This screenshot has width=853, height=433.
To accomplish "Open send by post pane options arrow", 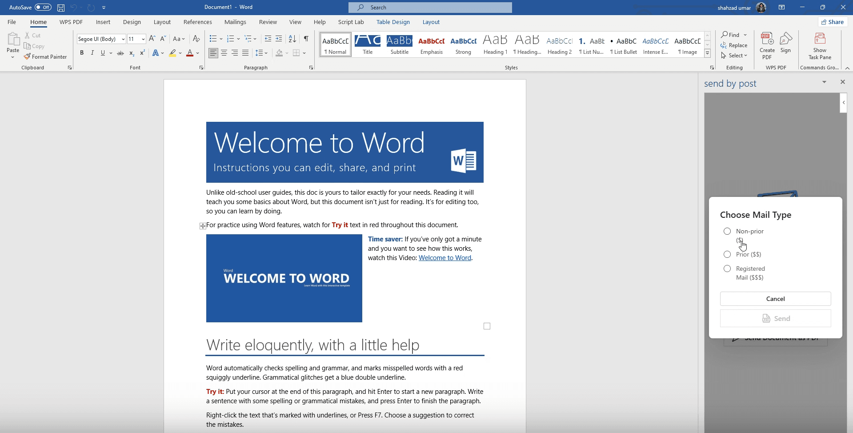I will (x=824, y=82).
